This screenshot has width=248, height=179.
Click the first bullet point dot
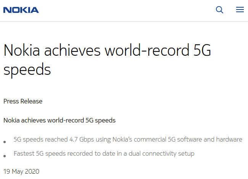(5, 142)
